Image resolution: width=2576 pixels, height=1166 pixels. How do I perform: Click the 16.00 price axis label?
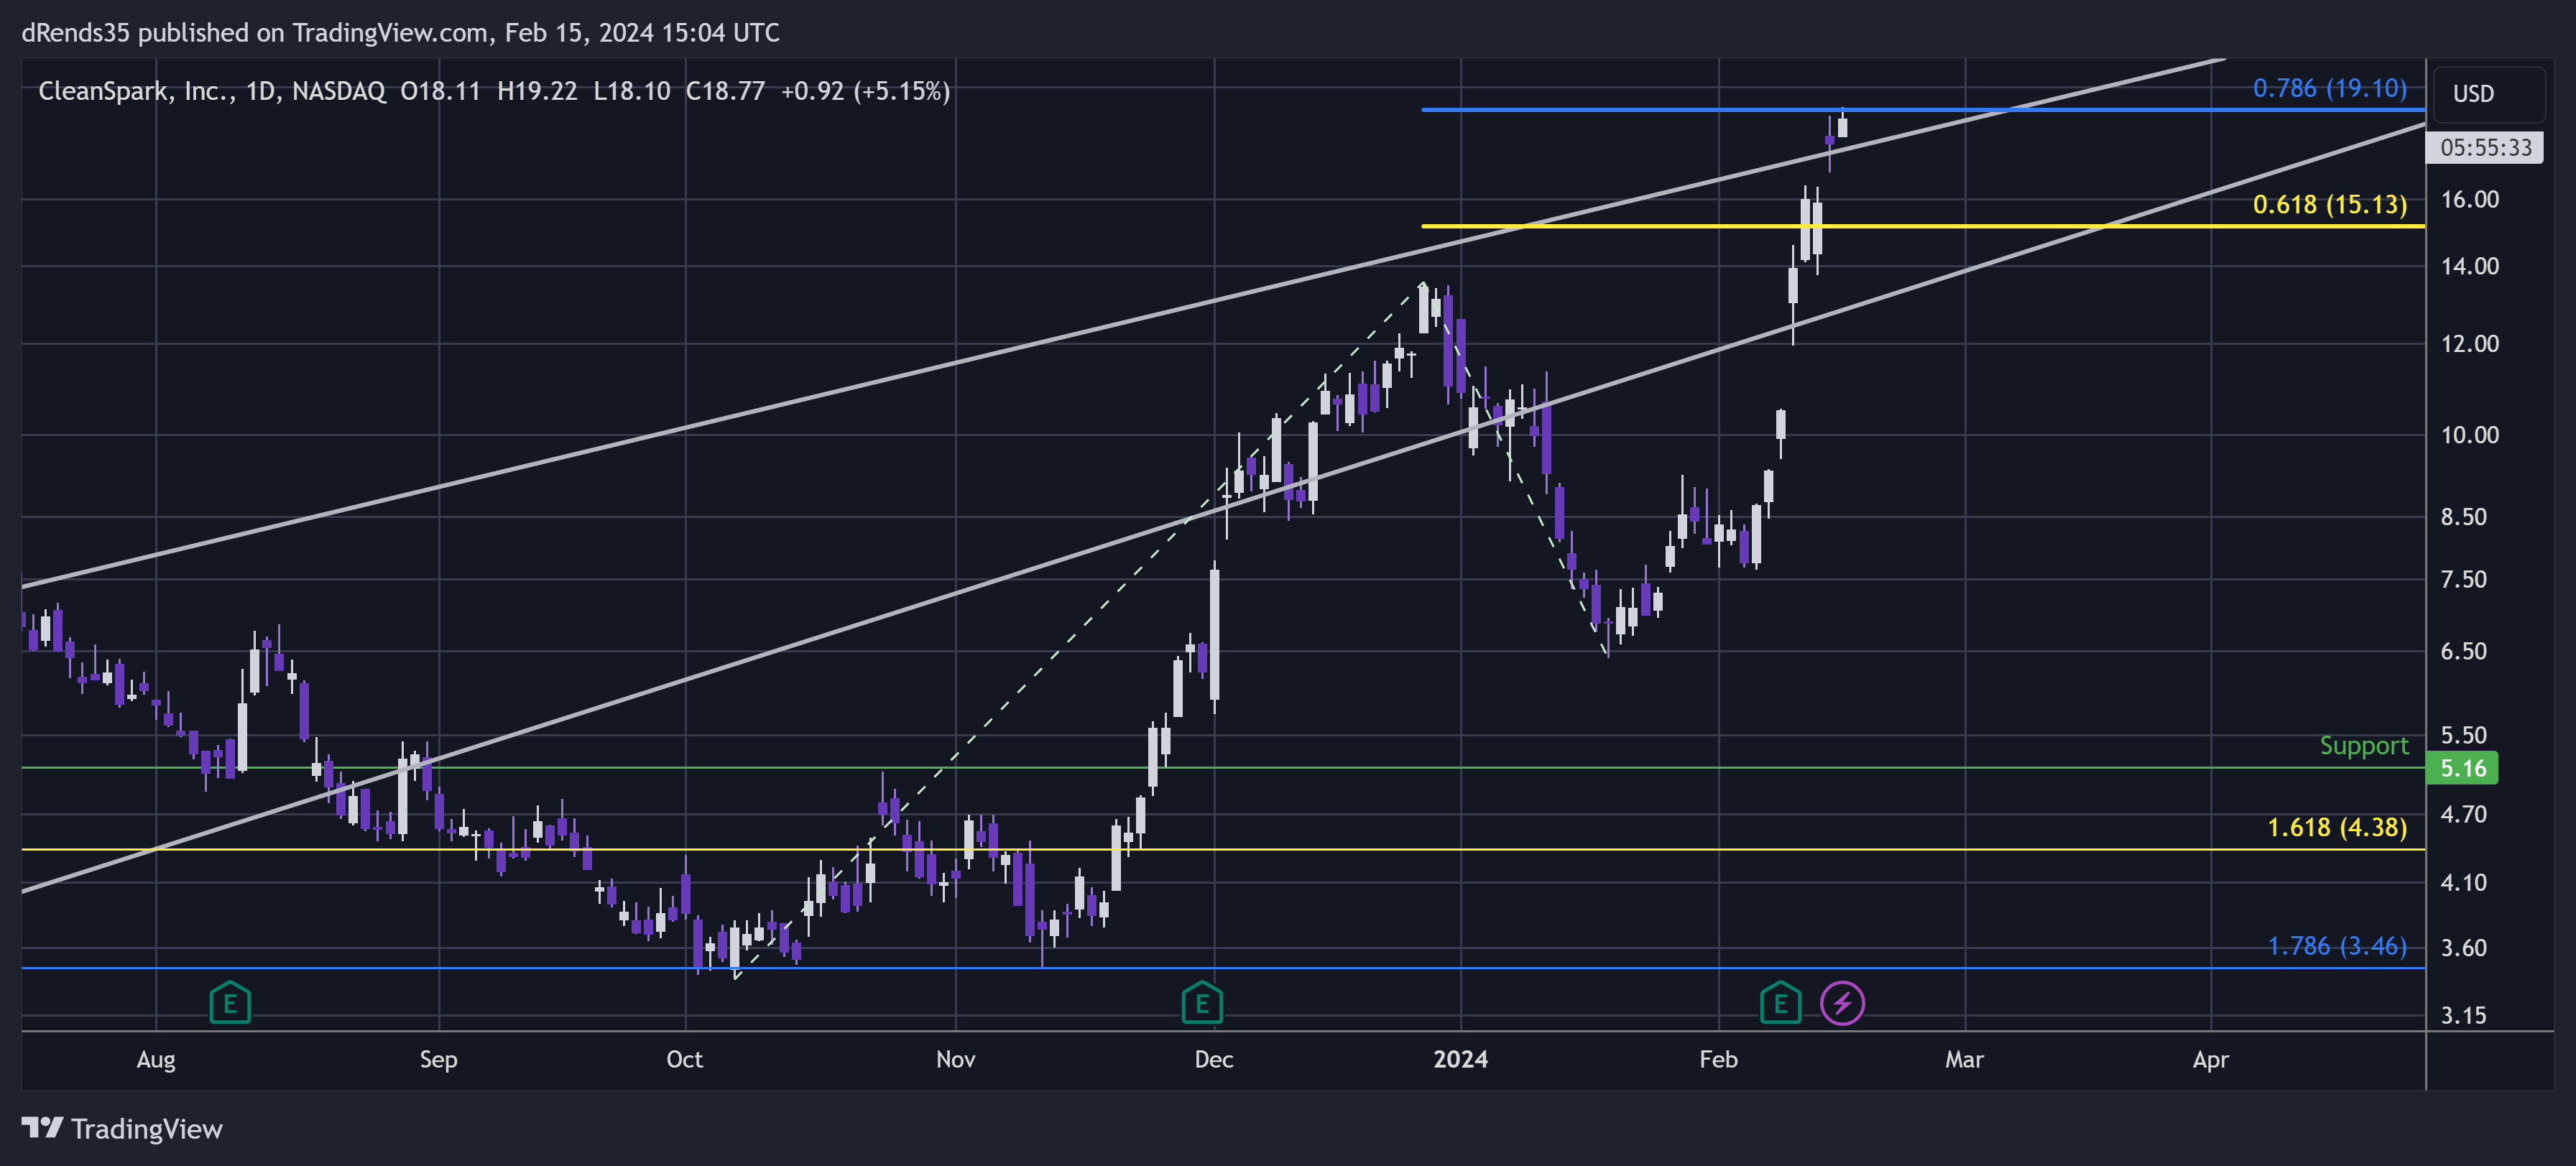point(2469,199)
